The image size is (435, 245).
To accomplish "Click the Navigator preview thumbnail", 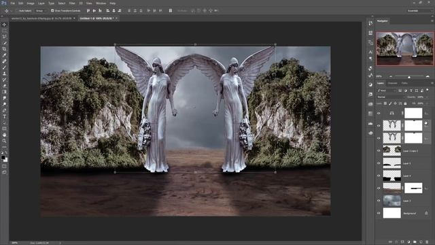I will pos(405,48).
